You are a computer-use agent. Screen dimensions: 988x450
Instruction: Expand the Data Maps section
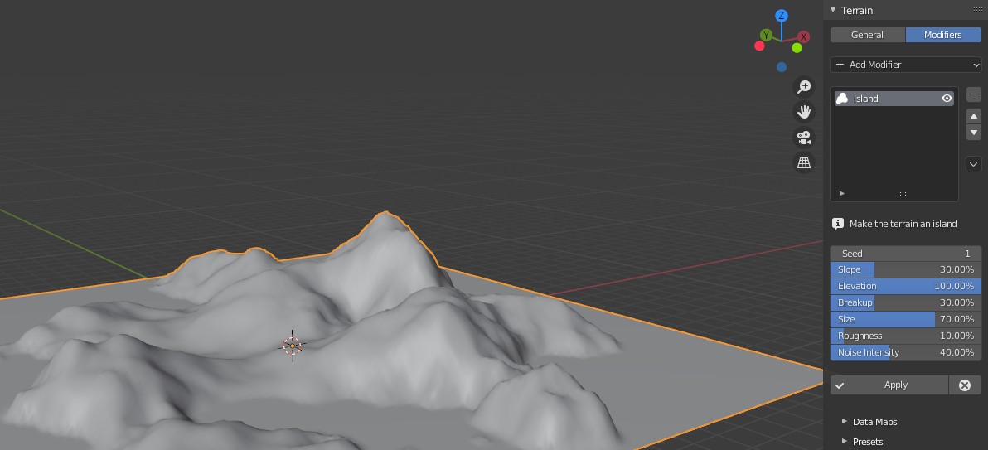pos(874,422)
